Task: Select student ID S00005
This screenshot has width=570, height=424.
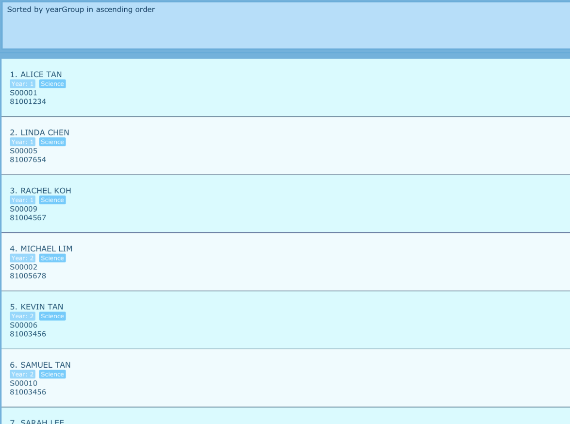Action: point(24,151)
